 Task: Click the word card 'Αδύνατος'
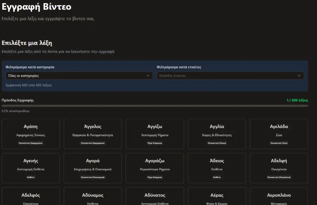[155, 196]
